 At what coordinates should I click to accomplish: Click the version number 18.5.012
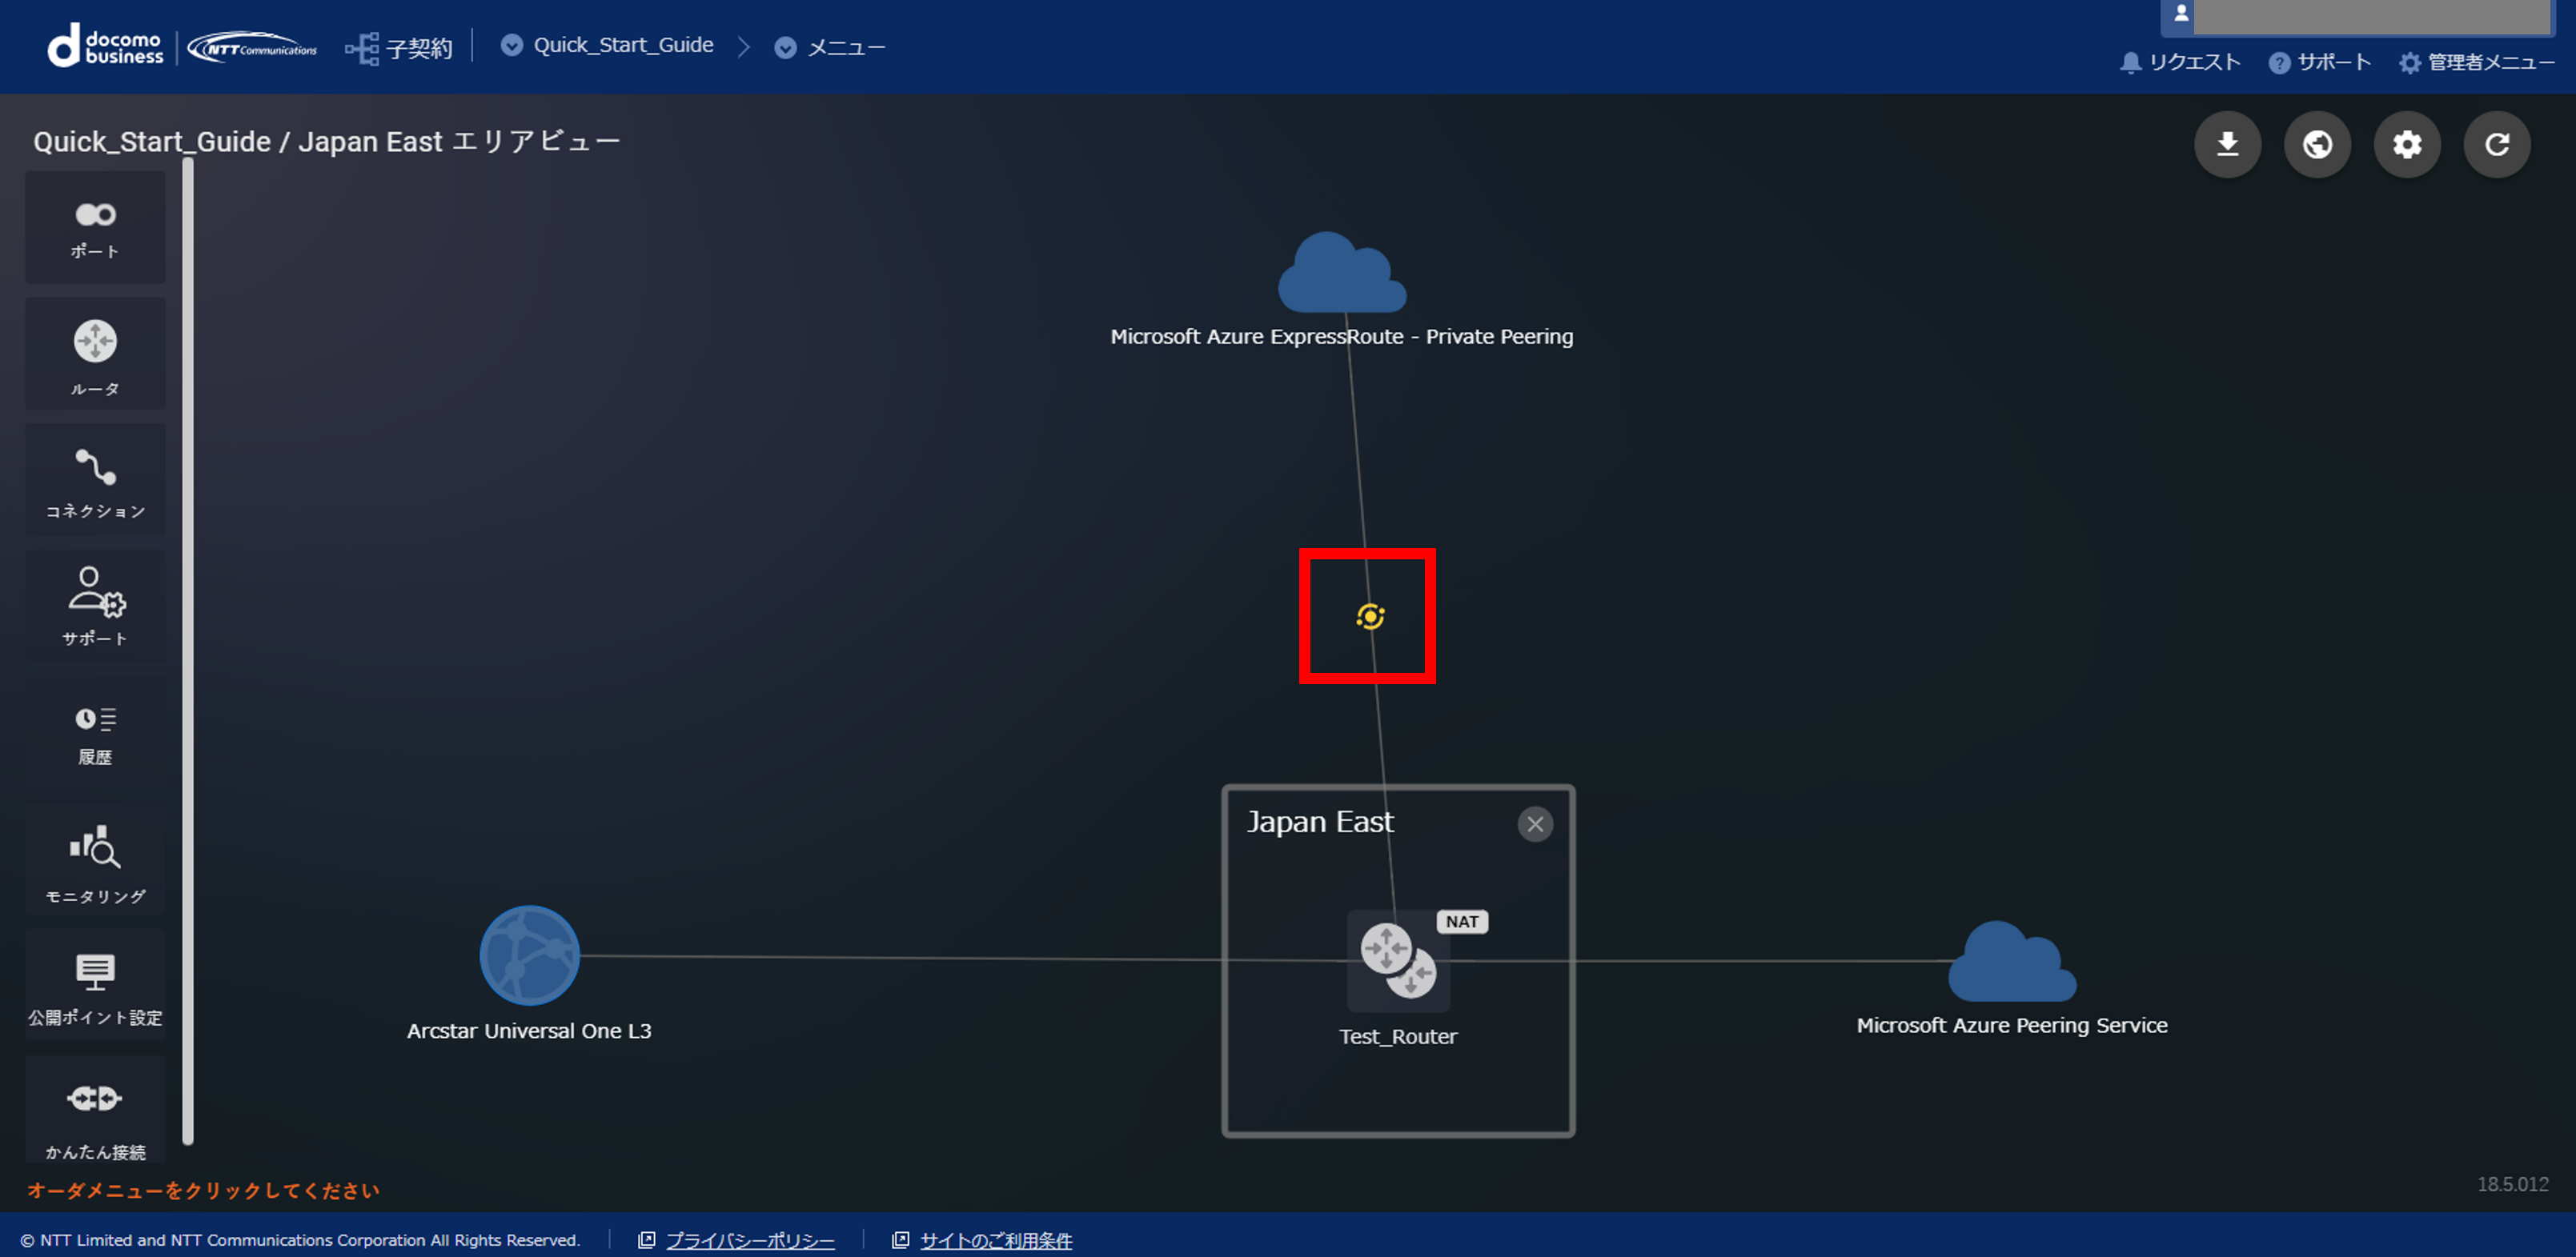tap(2512, 1184)
